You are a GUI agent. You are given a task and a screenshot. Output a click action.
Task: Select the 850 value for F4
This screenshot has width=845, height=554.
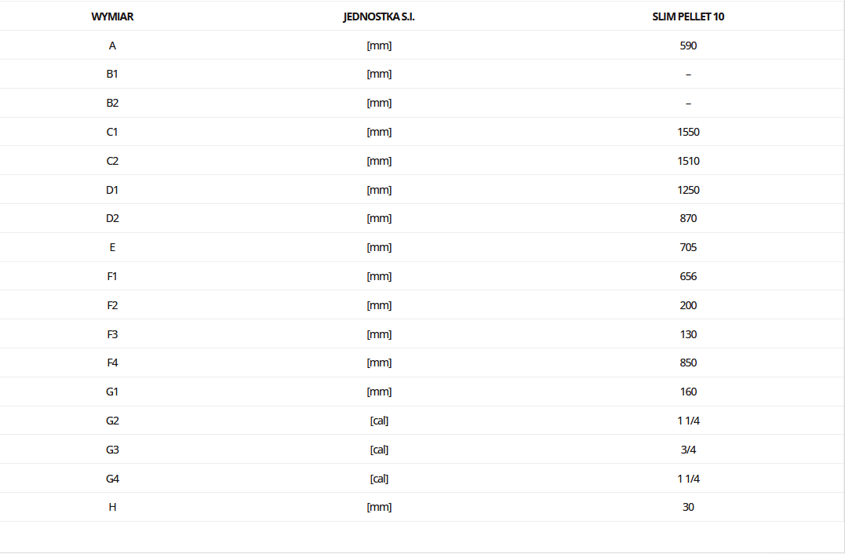pyautogui.click(x=688, y=363)
